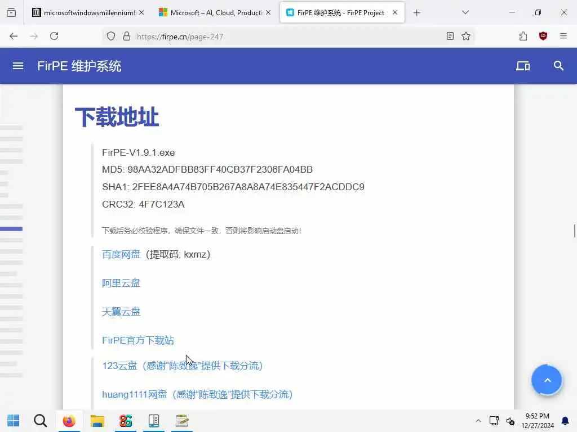Open the site search magnifier
The width and height of the screenshot is (577, 432).
click(x=558, y=66)
